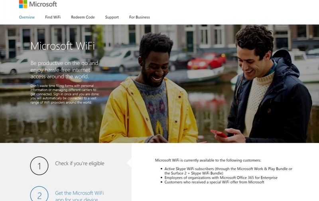This screenshot has height=201, width=319.
Task: Click the step 1 circle icon
Action: (x=39, y=166)
